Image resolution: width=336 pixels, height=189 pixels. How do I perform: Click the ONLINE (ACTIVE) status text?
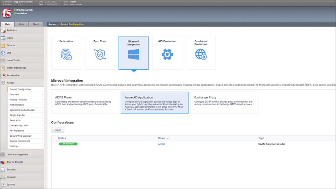pos(25,10)
